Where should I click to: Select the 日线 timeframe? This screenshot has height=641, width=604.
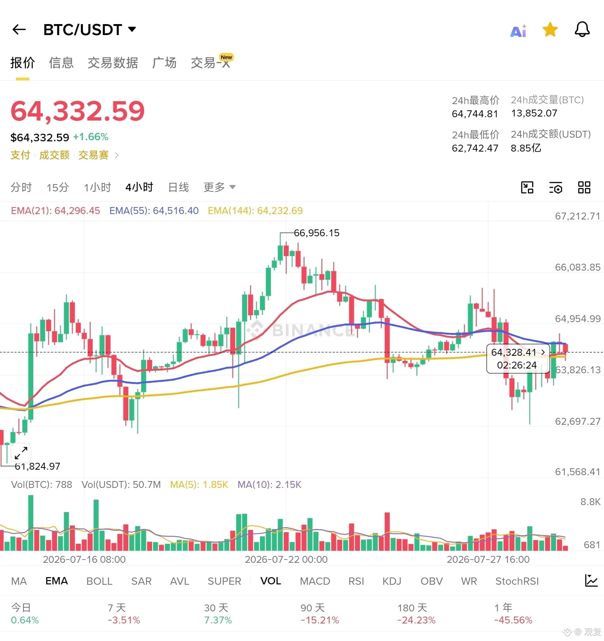[x=178, y=187]
